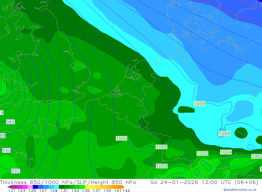Click the 'Sa 24-01-2026 12:00 UTC' timestamp
The width and height of the screenshot is (262, 192).
pos(191,182)
